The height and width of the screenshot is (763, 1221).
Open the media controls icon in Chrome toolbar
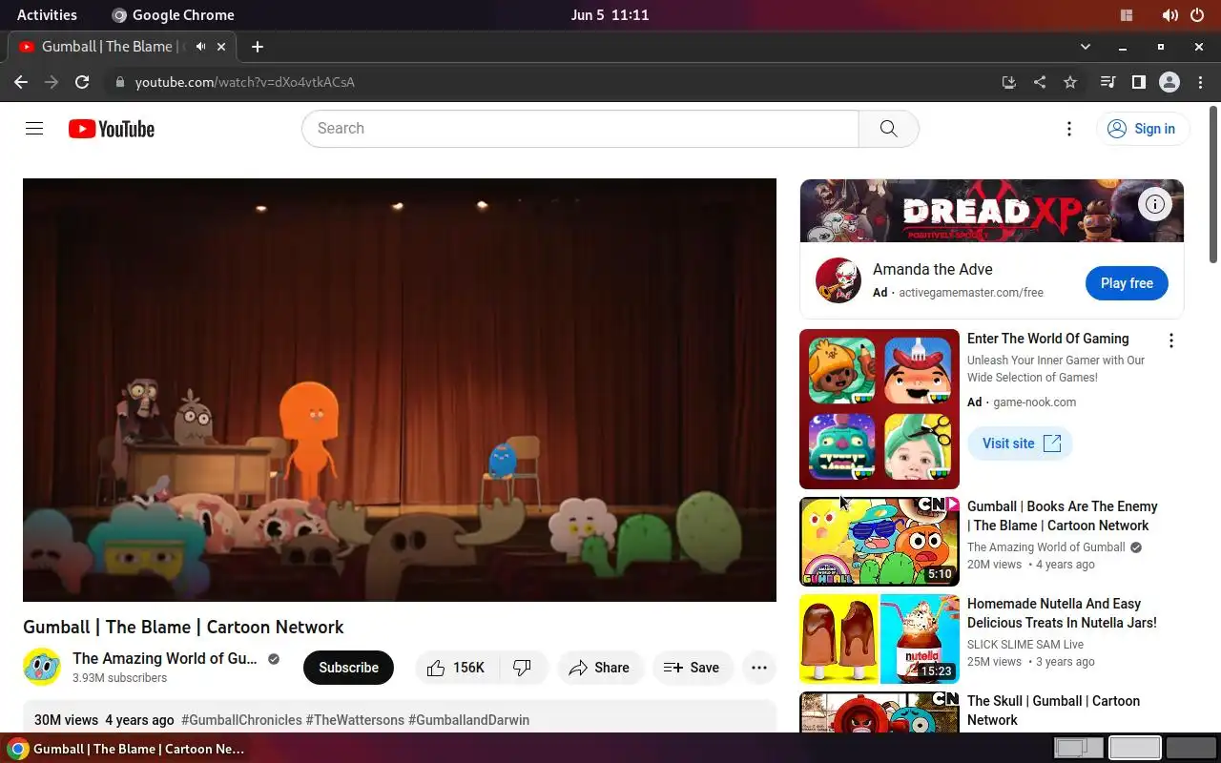tap(1107, 82)
